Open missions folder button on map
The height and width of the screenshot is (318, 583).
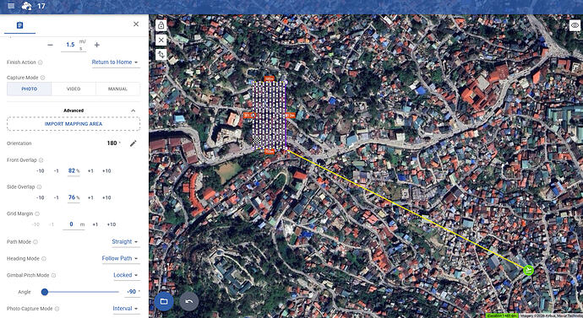[x=164, y=301]
